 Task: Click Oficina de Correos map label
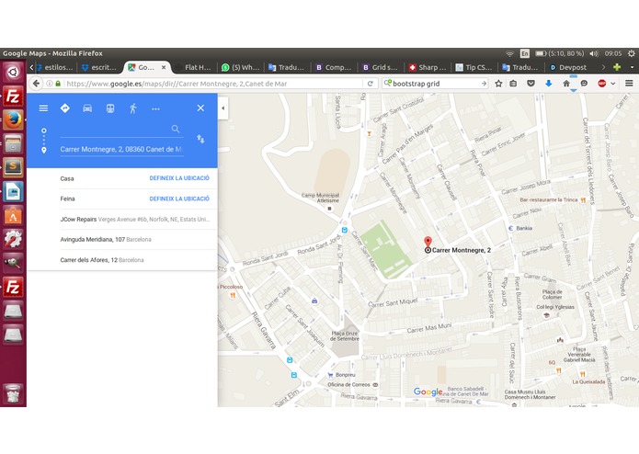tap(348, 384)
